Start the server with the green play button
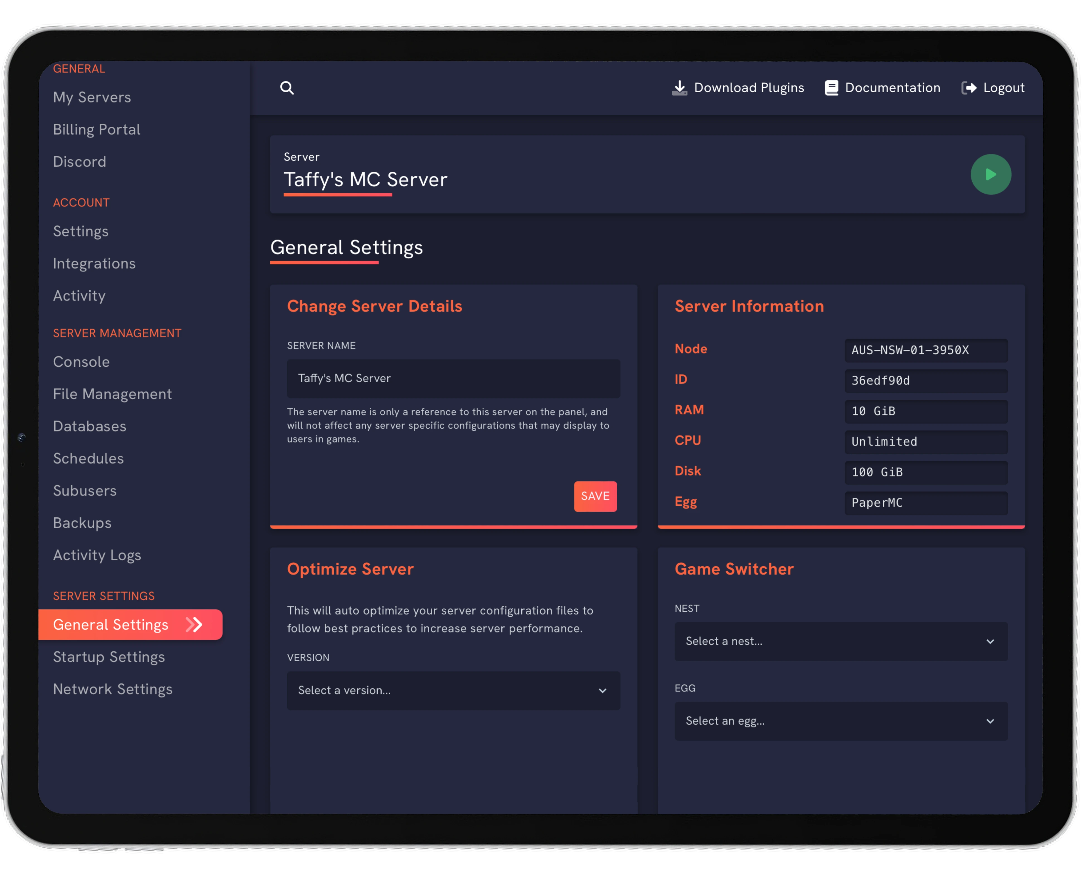The height and width of the screenshot is (876, 1086). 991,175
